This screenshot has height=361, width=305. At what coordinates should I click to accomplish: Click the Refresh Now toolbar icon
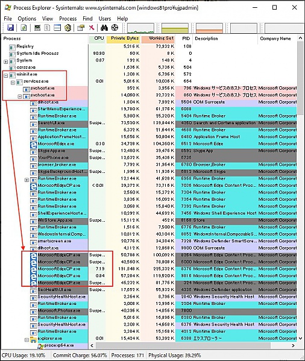[24, 28]
